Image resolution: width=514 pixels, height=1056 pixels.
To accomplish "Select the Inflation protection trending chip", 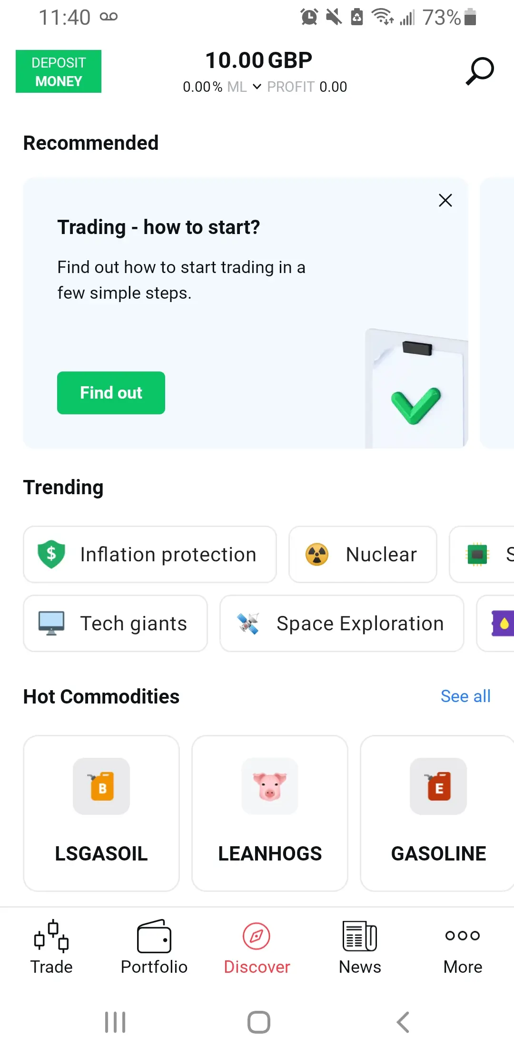I will click(x=150, y=554).
